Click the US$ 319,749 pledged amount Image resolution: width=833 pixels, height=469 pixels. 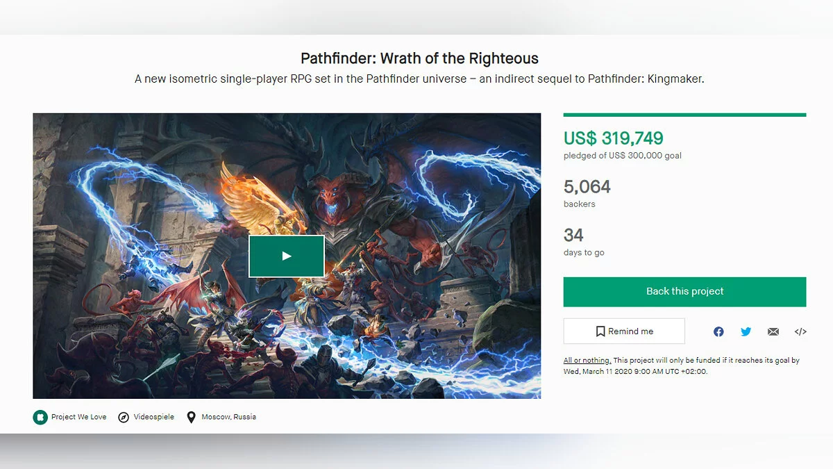613,138
